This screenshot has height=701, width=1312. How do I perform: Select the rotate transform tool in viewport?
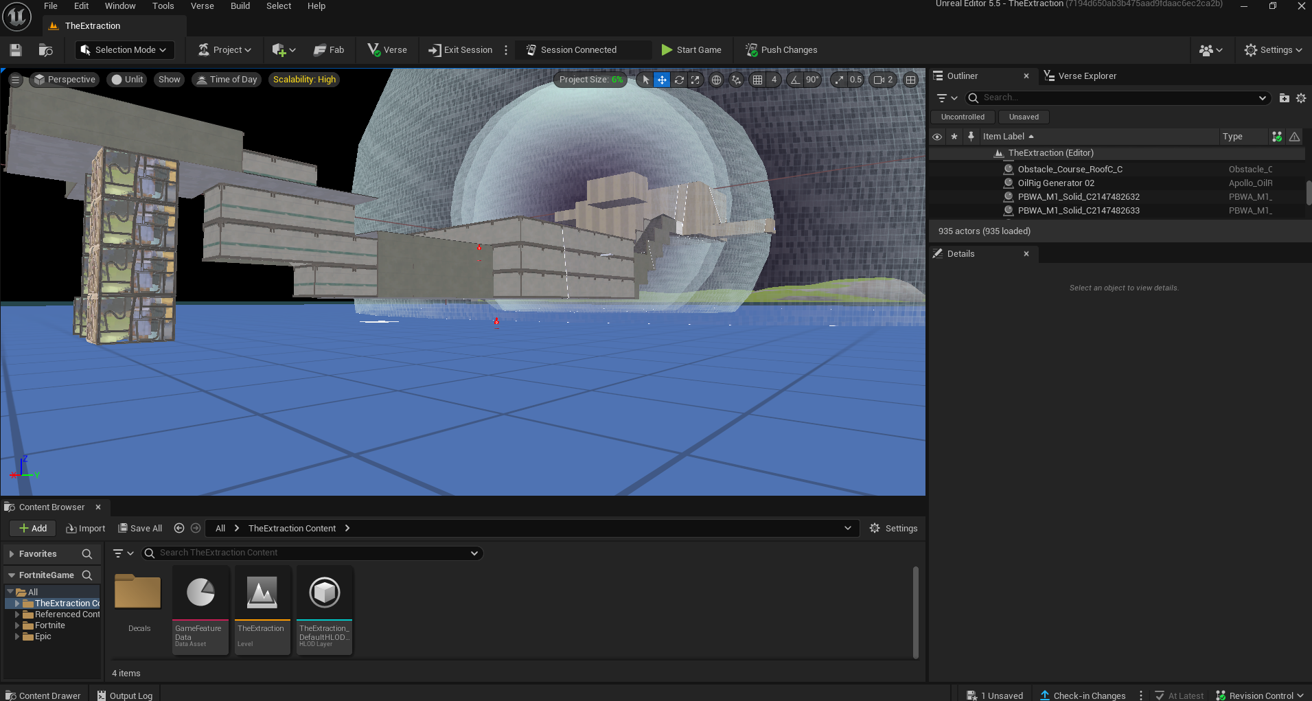(679, 80)
